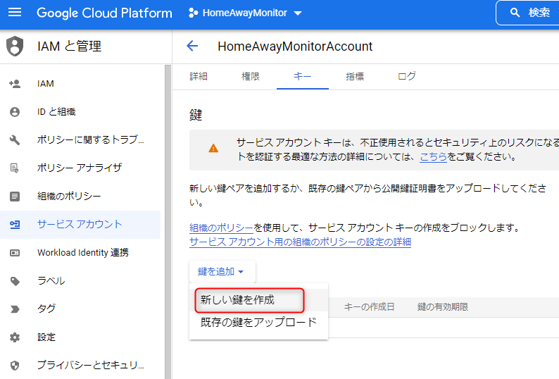Click the IAM と管理 heading text
This screenshot has width=559, height=379.
click(70, 46)
